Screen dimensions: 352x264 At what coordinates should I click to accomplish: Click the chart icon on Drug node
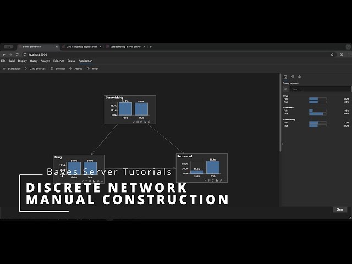click(x=94, y=182)
